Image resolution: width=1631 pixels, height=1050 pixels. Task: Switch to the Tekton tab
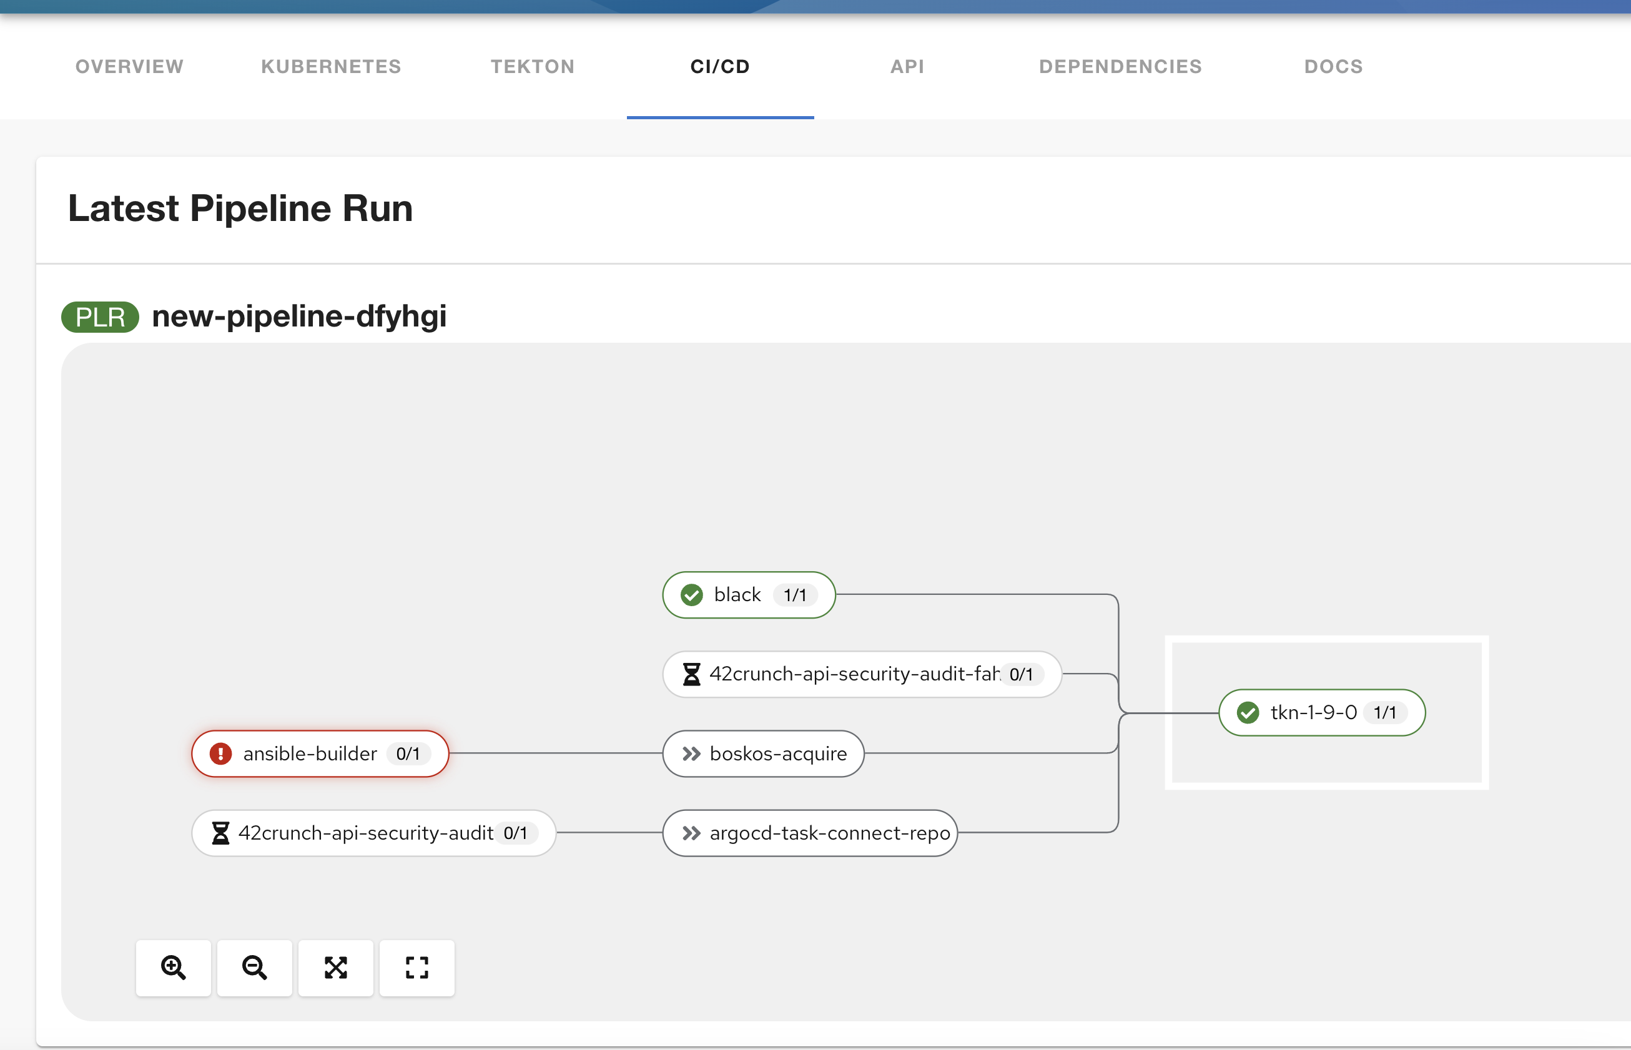(533, 66)
